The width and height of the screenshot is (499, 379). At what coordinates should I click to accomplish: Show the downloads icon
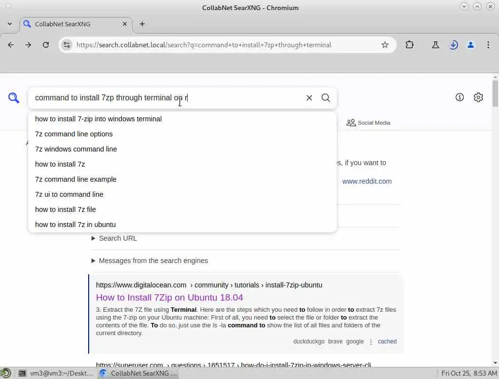[x=454, y=45]
